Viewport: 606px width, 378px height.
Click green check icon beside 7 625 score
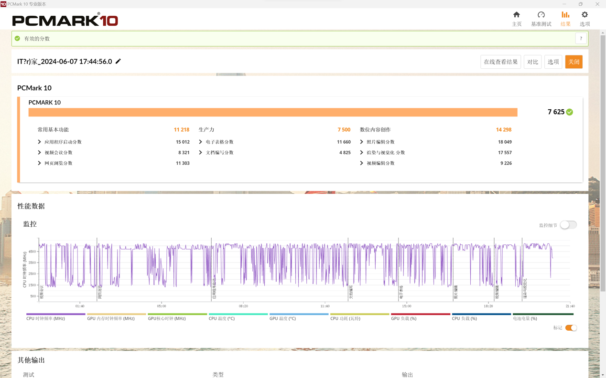click(570, 112)
